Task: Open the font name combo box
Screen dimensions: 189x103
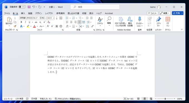Action: (33, 18)
